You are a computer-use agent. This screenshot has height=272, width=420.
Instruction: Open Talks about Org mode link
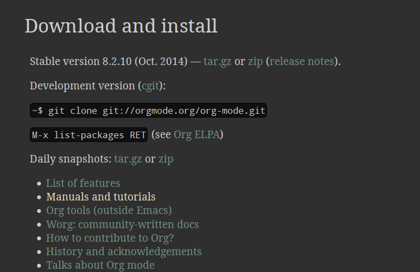pos(100,265)
